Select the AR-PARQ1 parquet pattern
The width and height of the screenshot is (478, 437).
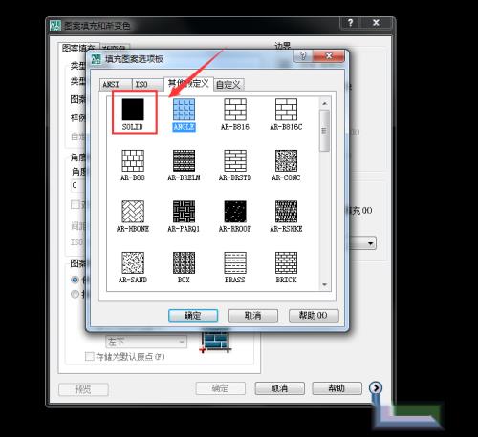(184, 212)
